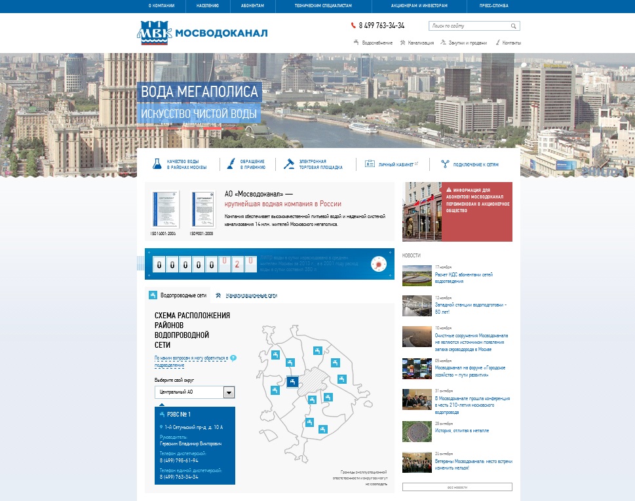635x501 pixels.
Task: Click the magnifier search icon
Action: (514, 26)
